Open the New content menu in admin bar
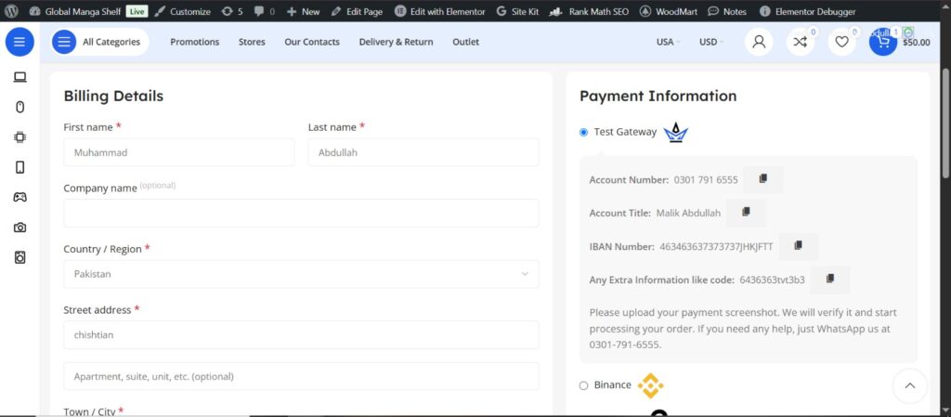 pos(303,11)
